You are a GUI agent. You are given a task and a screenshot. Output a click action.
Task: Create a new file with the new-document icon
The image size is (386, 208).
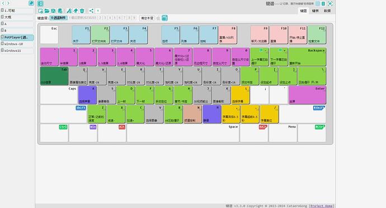[x=41, y=11]
